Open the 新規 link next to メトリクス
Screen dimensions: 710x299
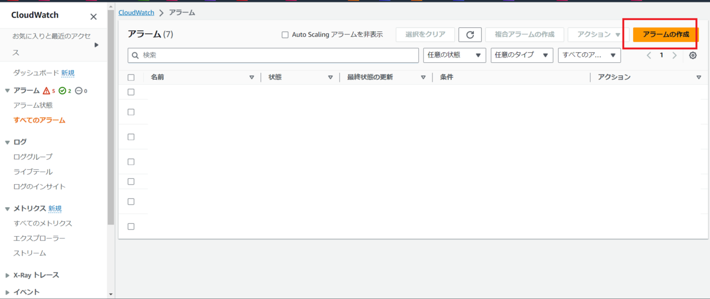pyautogui.click(x=55, y=208)
